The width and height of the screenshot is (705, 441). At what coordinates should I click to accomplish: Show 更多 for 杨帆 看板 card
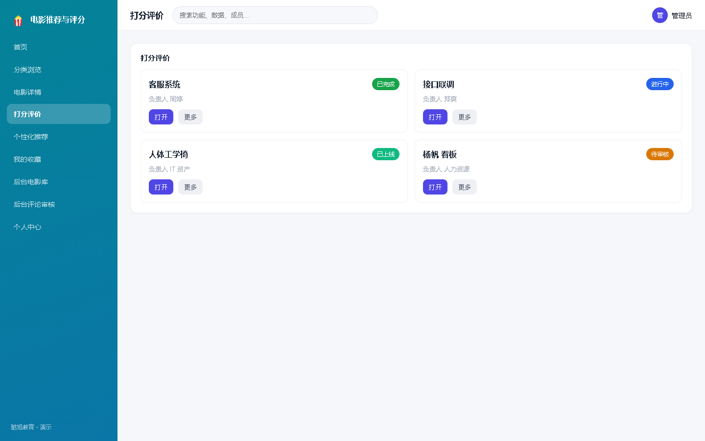click(x=465, y=187)
